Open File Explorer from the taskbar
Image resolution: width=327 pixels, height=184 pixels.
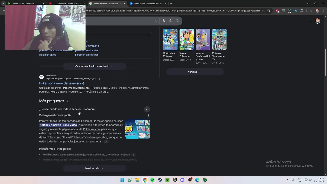coord(137,180)
